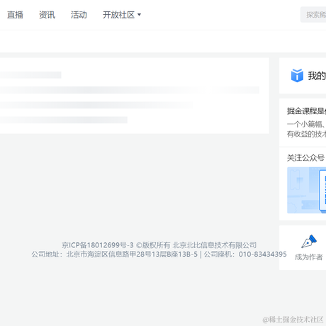
Task: Click the blue book icon beside 我的
Action: pyautogui.click(x=297, y=76)
